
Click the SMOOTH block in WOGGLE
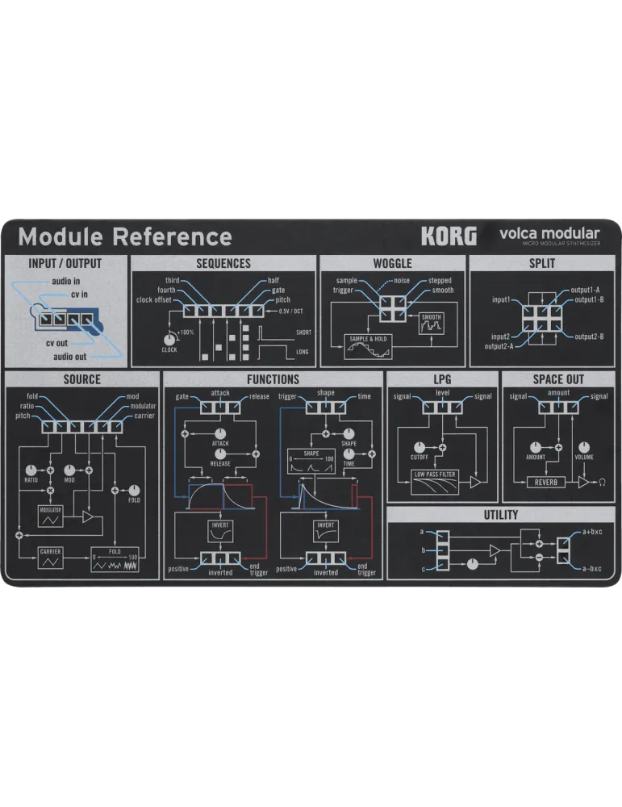point(431,324)
